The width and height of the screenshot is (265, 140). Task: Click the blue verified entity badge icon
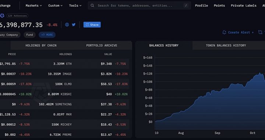pos(2,16)
